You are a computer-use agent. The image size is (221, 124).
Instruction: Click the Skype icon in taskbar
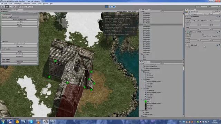click(x=31, y=122)
